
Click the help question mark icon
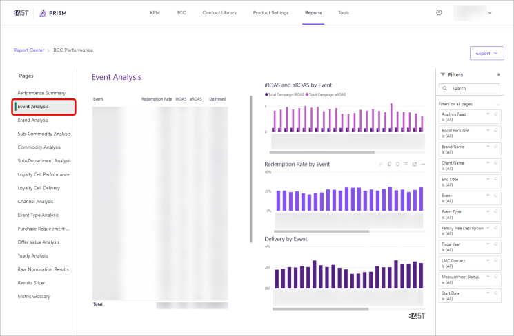(439, 12)
